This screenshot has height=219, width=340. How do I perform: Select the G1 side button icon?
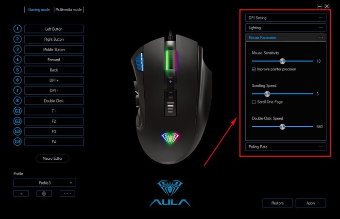[17, 111]
